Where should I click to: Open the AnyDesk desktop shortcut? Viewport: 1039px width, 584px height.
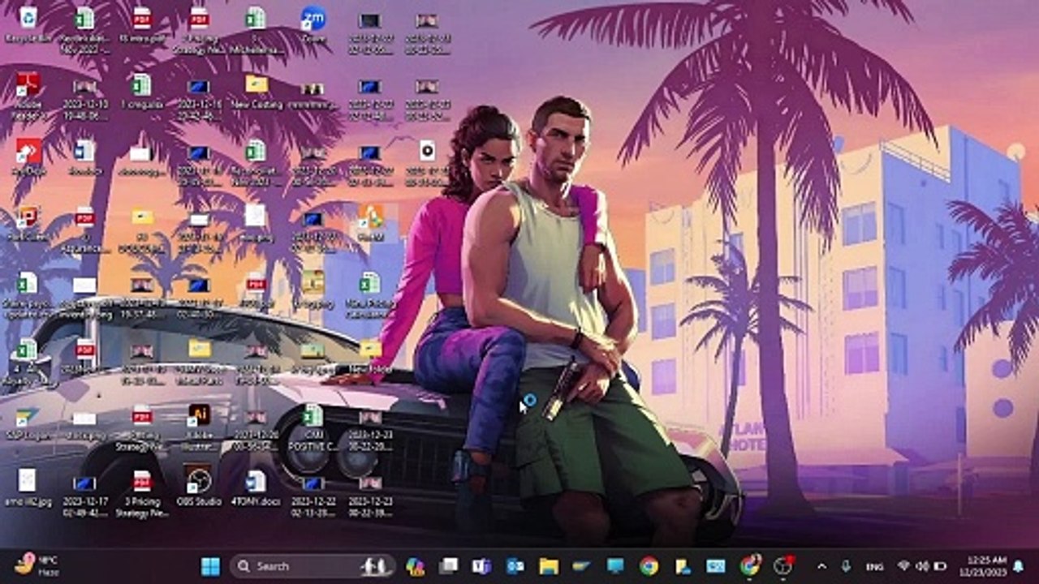coord(28,152)
